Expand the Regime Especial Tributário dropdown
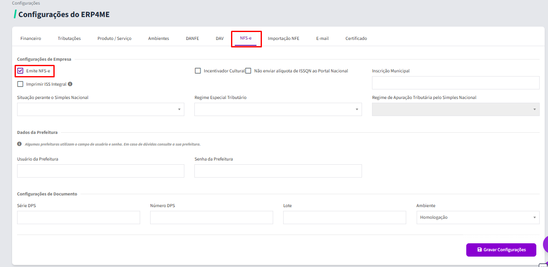Screen dimensions: 548x267 point(278,109)
